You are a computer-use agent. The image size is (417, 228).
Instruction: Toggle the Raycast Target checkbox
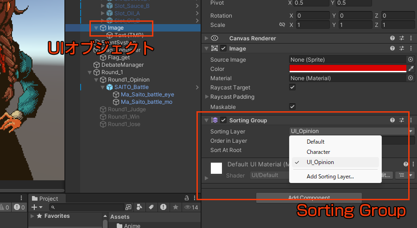[x=292, y=88]
